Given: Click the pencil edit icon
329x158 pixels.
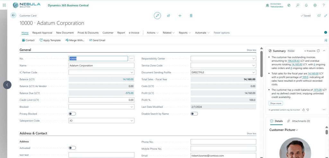Looking at the screenshot, I should tap(157, 15).
